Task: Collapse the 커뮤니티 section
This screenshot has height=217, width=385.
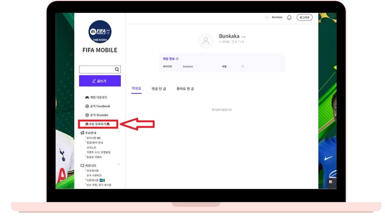Action: pyautogui.click(x=119, y=164)
